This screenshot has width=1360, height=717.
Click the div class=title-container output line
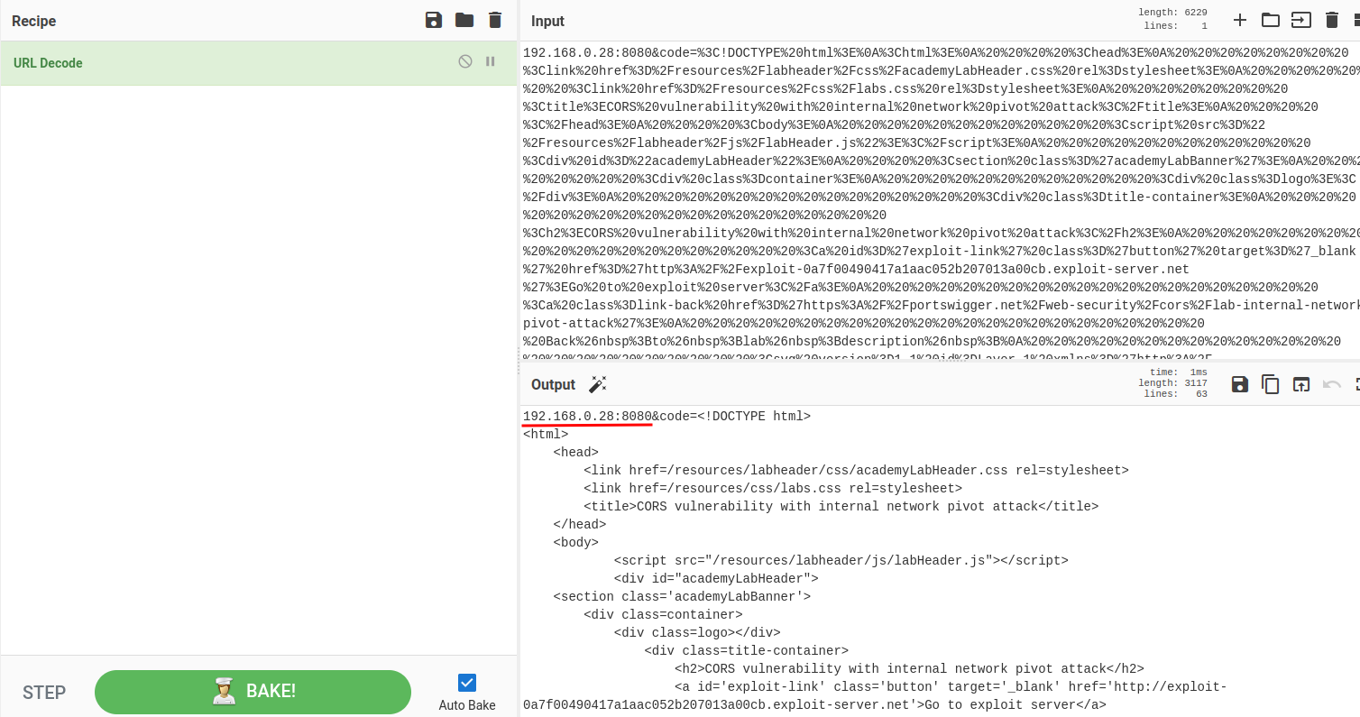[x=746, y=650]
